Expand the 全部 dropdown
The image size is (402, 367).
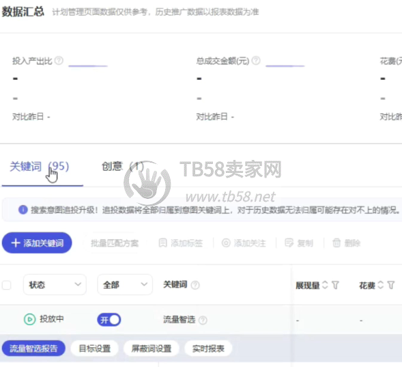pos(125,284)
